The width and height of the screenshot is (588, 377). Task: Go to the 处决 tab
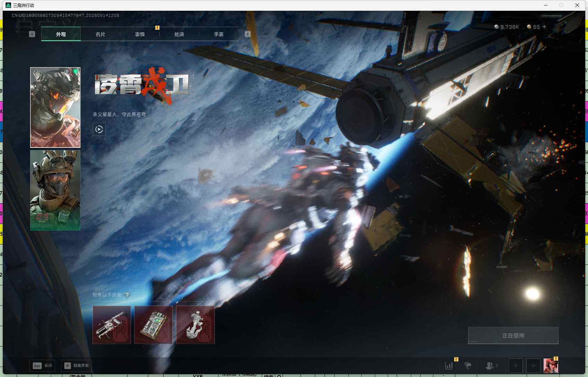tap(179, 34)
